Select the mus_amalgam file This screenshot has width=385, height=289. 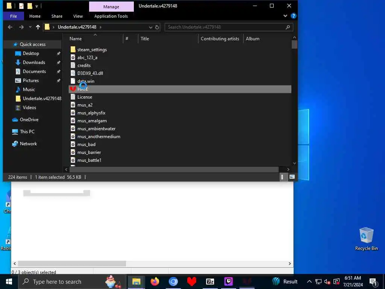point(92,121)
